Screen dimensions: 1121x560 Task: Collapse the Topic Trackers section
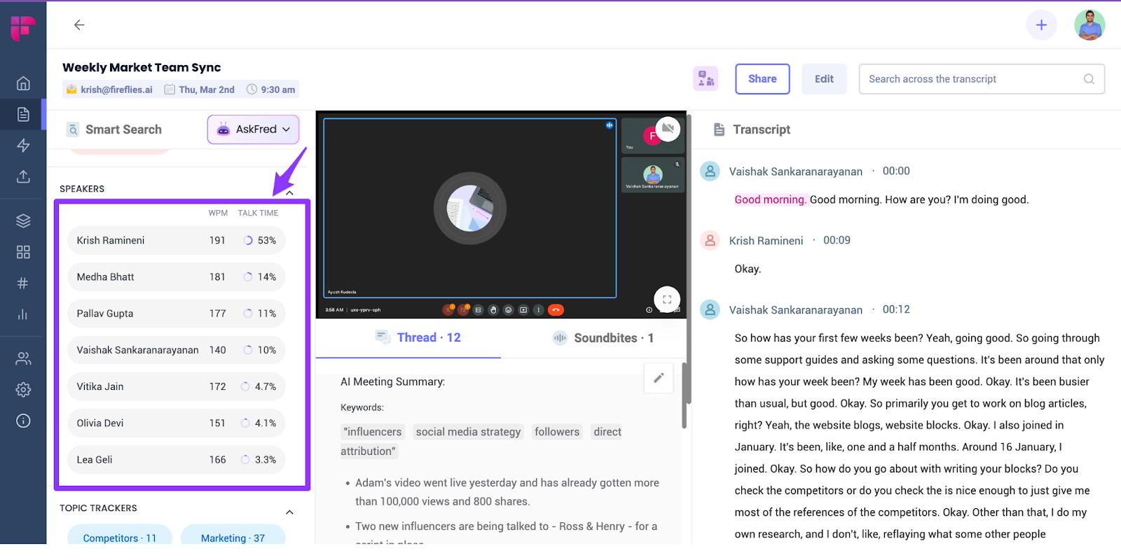pos(289,512)
